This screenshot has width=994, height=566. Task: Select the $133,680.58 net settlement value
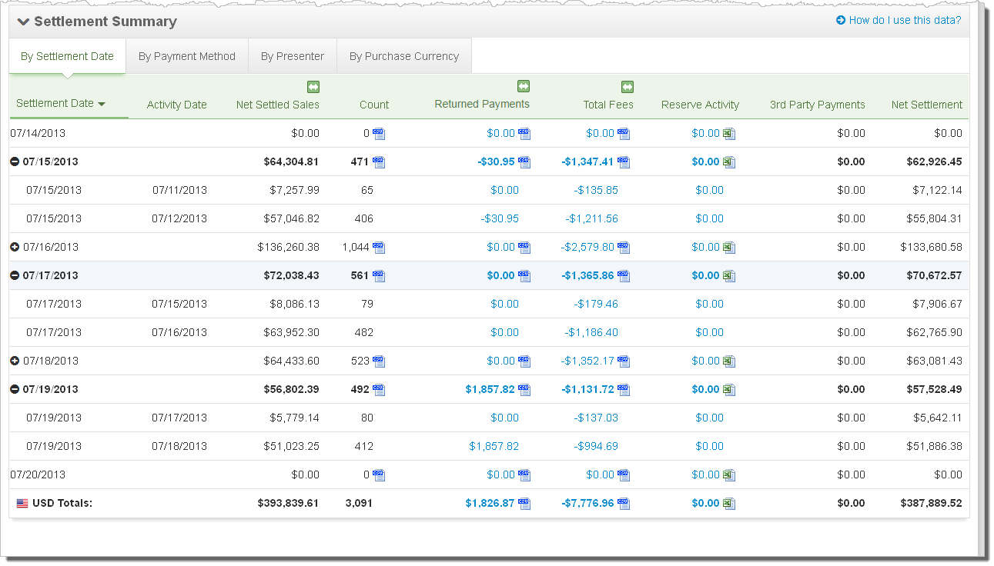931,248
